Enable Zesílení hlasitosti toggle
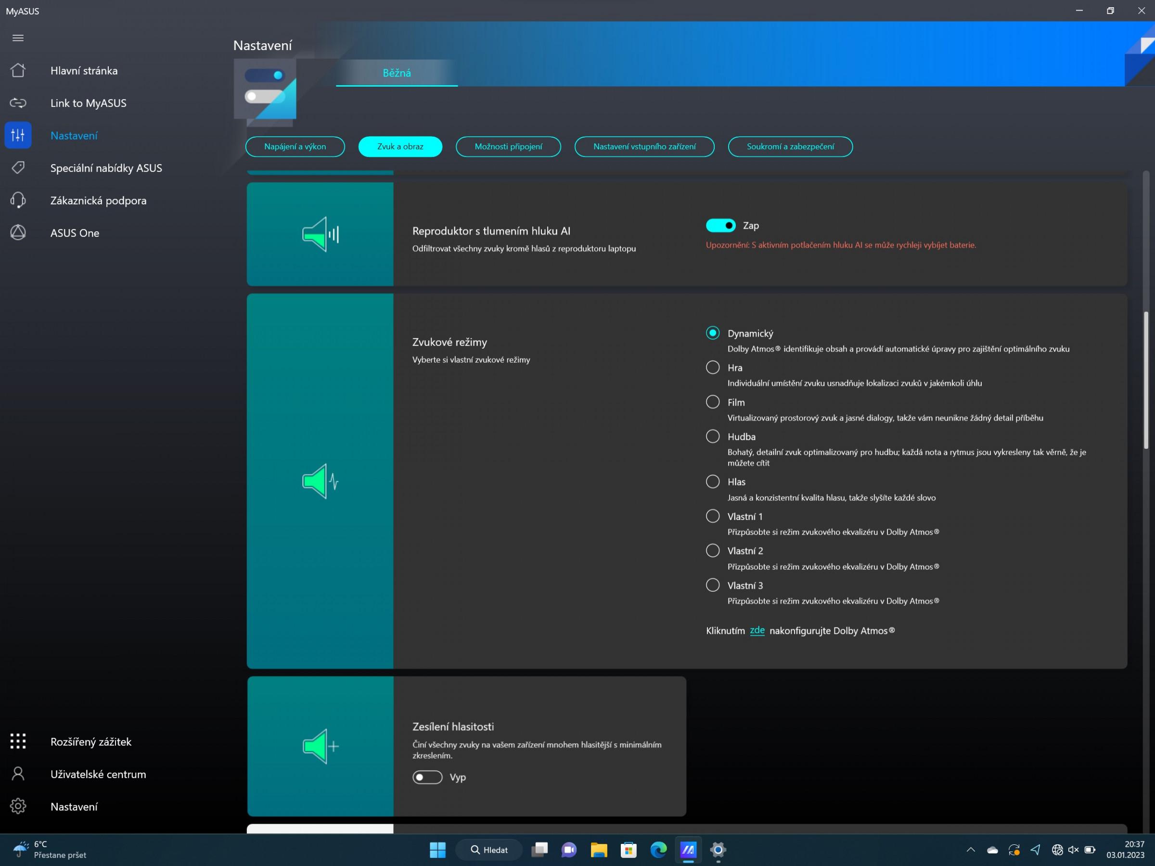The image size is (1155, 866). (x=427, y=777)
